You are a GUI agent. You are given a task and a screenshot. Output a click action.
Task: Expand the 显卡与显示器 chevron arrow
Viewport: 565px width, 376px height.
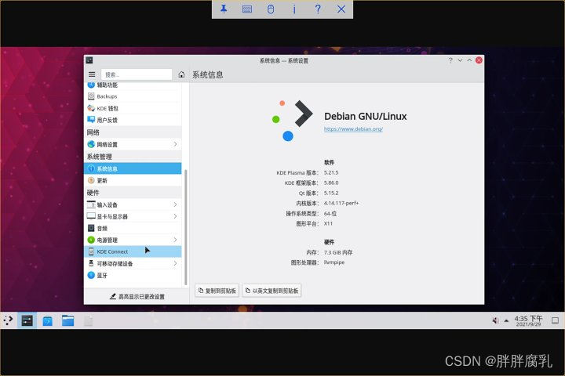point(175,217)
